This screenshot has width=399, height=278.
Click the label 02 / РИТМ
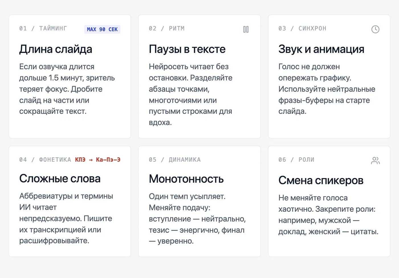[x=167, y=28]
